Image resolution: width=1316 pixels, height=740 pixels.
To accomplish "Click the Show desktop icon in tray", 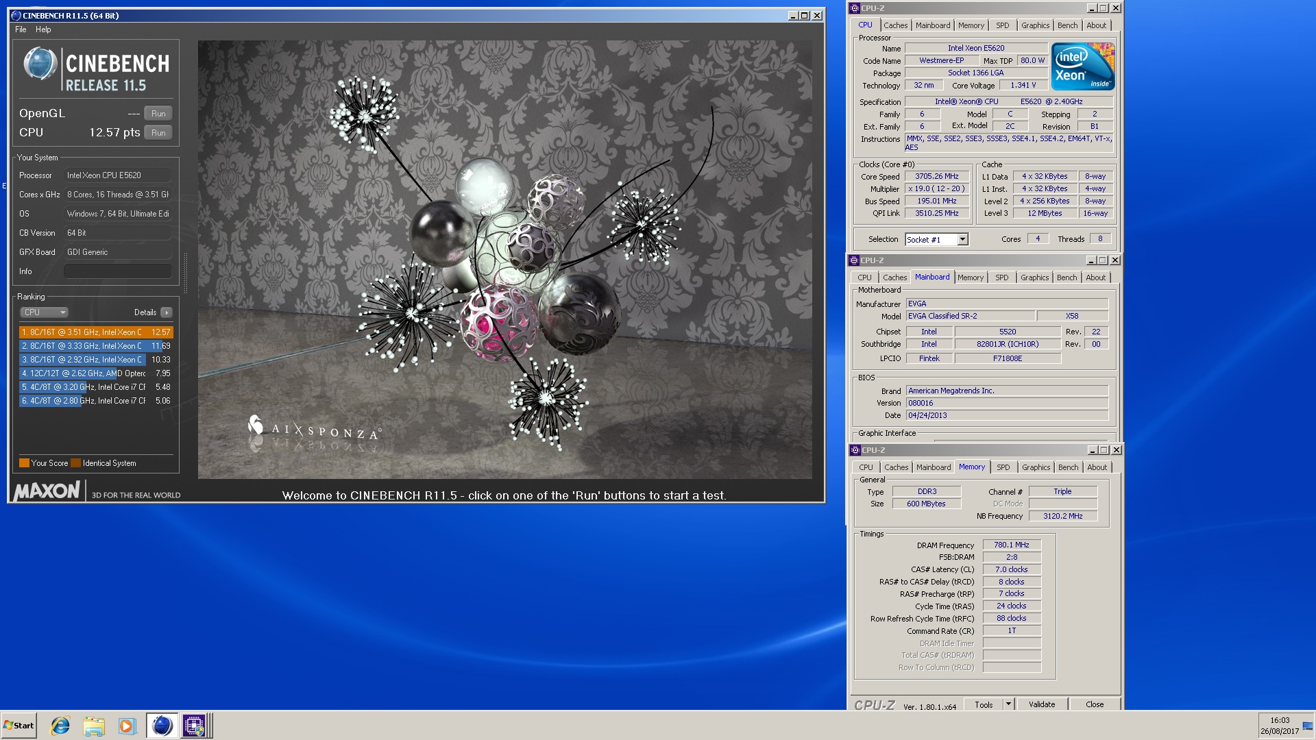I will pos(1308,726).
